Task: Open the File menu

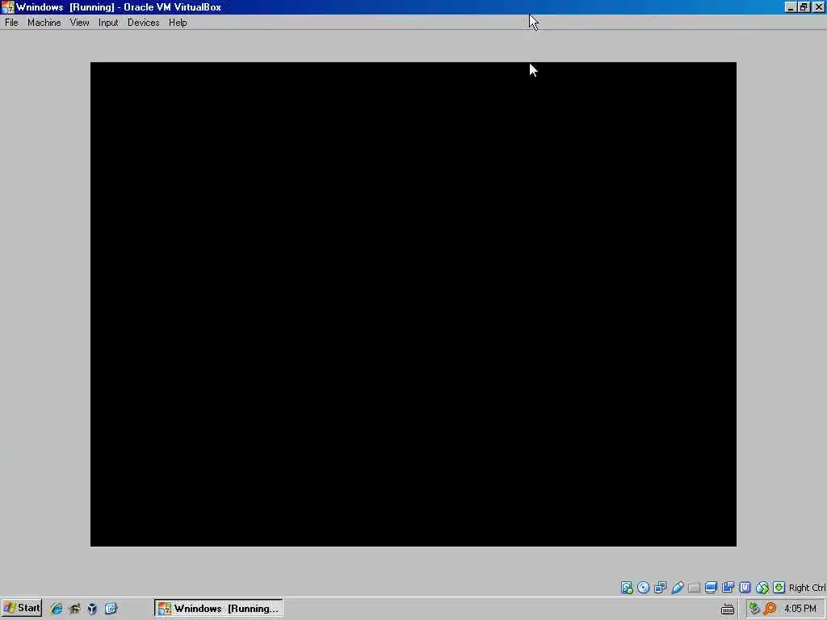Action: [11, 23]
